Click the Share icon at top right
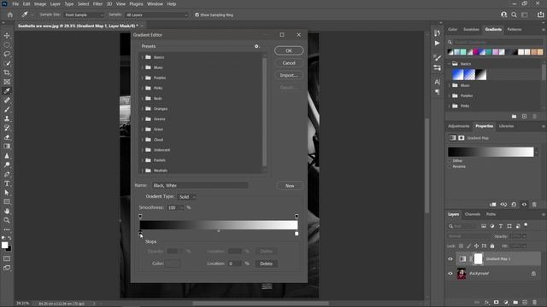Image resolution: width=547 pixels, height=307 pixels. [x=540, y=14]
